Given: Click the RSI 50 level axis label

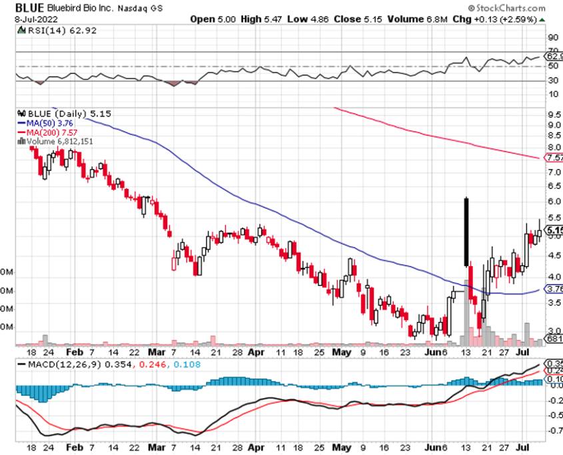Looking at the screenshot, I should pyautogui.click(x=553, y=66).
